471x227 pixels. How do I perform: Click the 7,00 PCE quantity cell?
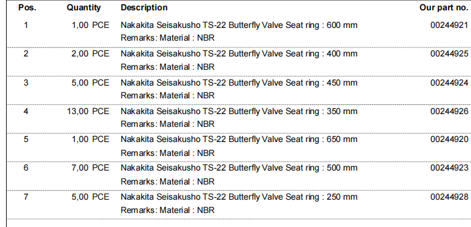click(x=90, y=168)
